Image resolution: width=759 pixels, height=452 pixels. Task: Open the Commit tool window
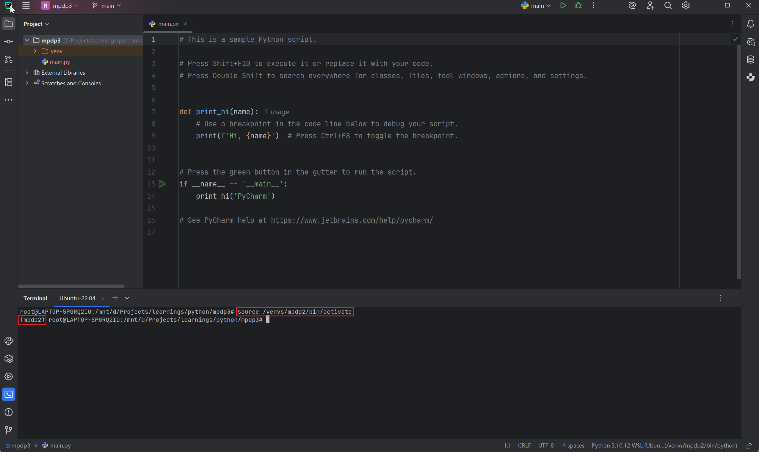tap(9, 42)
